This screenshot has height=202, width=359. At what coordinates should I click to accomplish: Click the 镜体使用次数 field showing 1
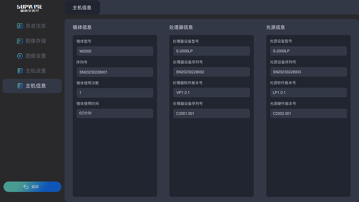[x=115, y=93]
